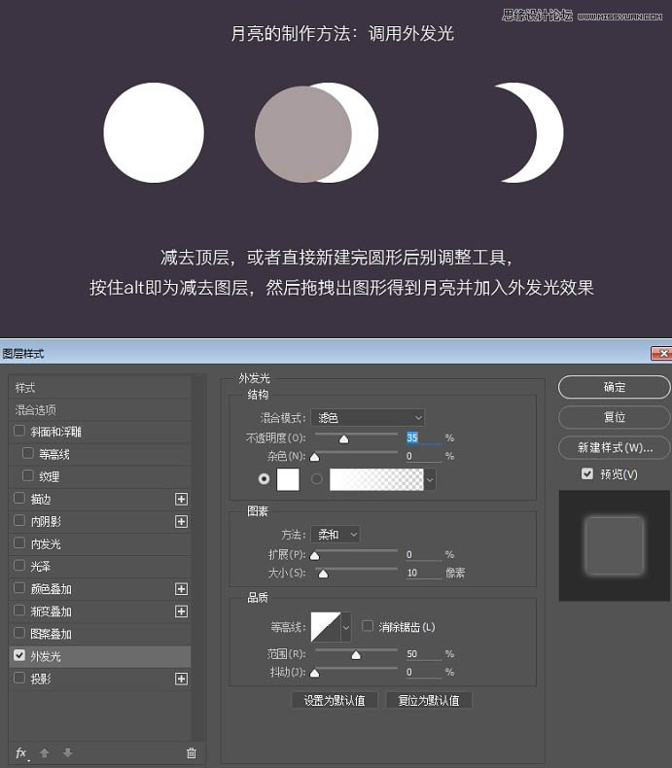Toggle the 预览(V) checkbox
Image resolution: width=672 pixels, height=768 pixels.
(587, 473)
